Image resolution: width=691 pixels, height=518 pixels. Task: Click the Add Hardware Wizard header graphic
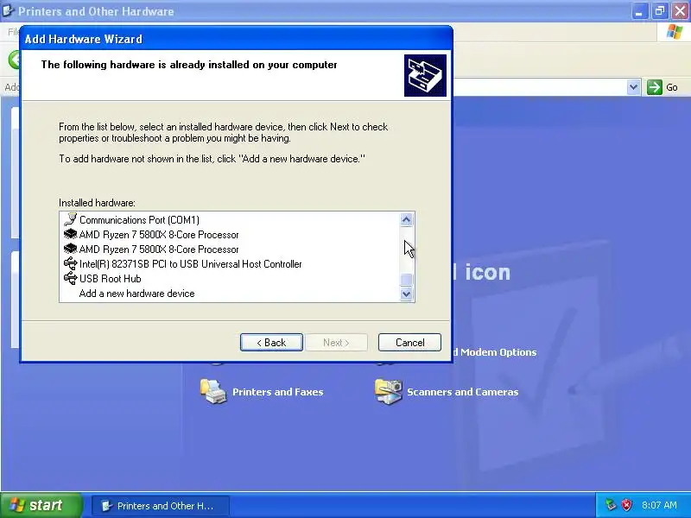[x=425, y=75]
